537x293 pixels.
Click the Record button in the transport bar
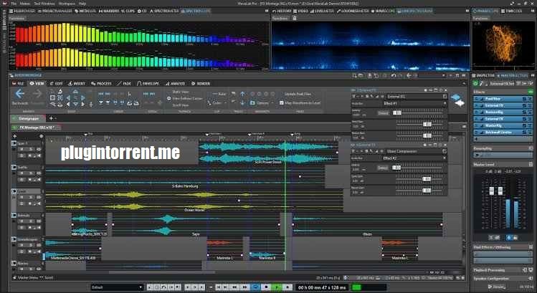pos(287,287)
